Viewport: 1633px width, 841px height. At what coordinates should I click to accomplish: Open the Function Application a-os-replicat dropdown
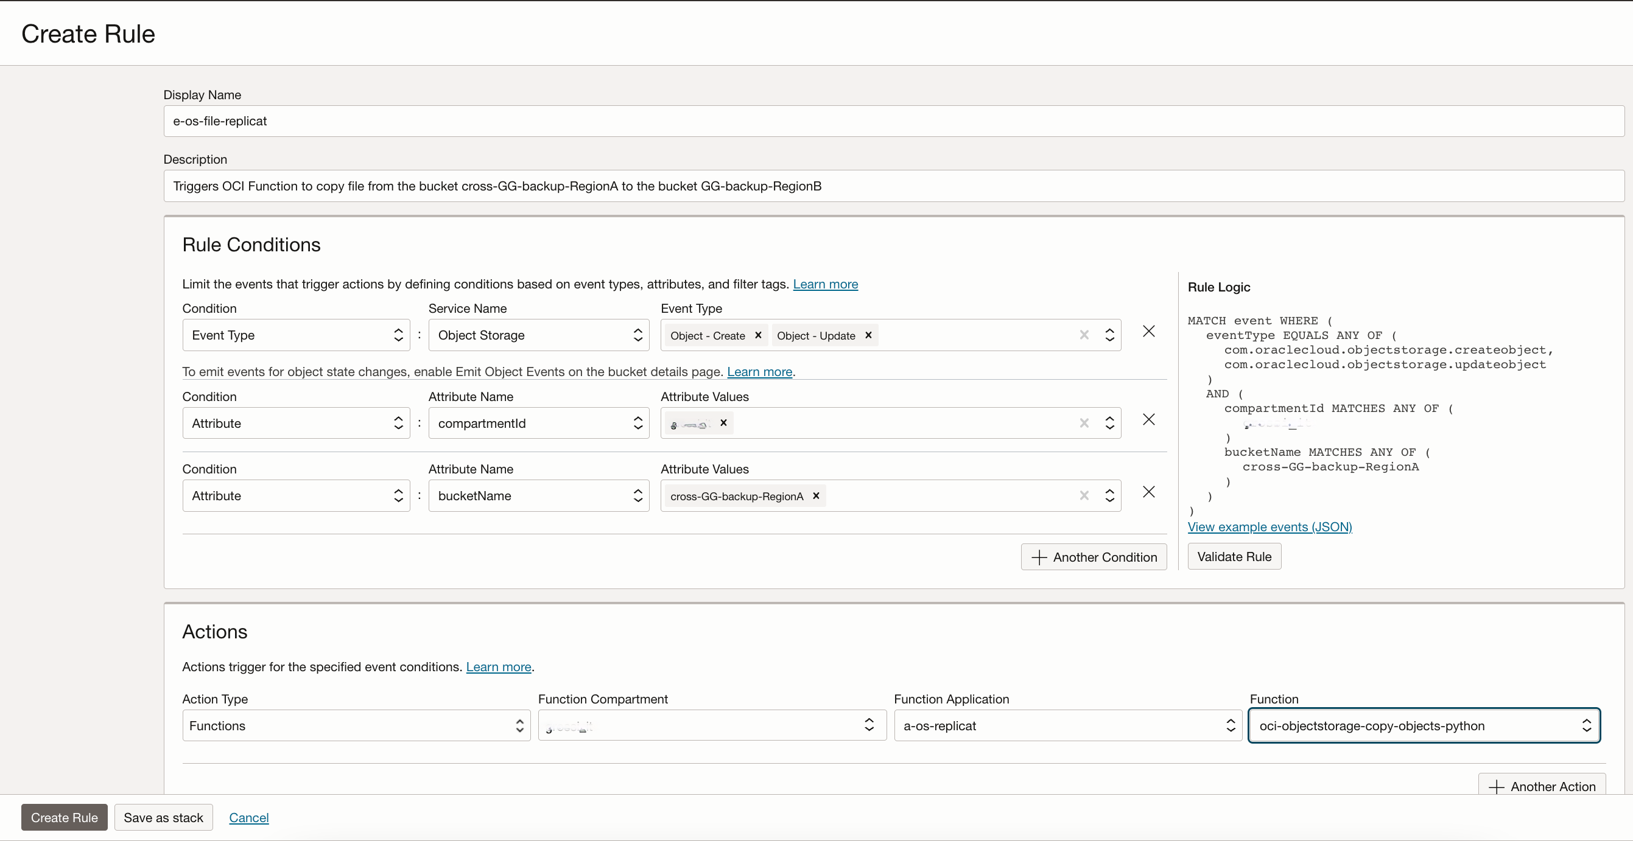click(1067, 725)
